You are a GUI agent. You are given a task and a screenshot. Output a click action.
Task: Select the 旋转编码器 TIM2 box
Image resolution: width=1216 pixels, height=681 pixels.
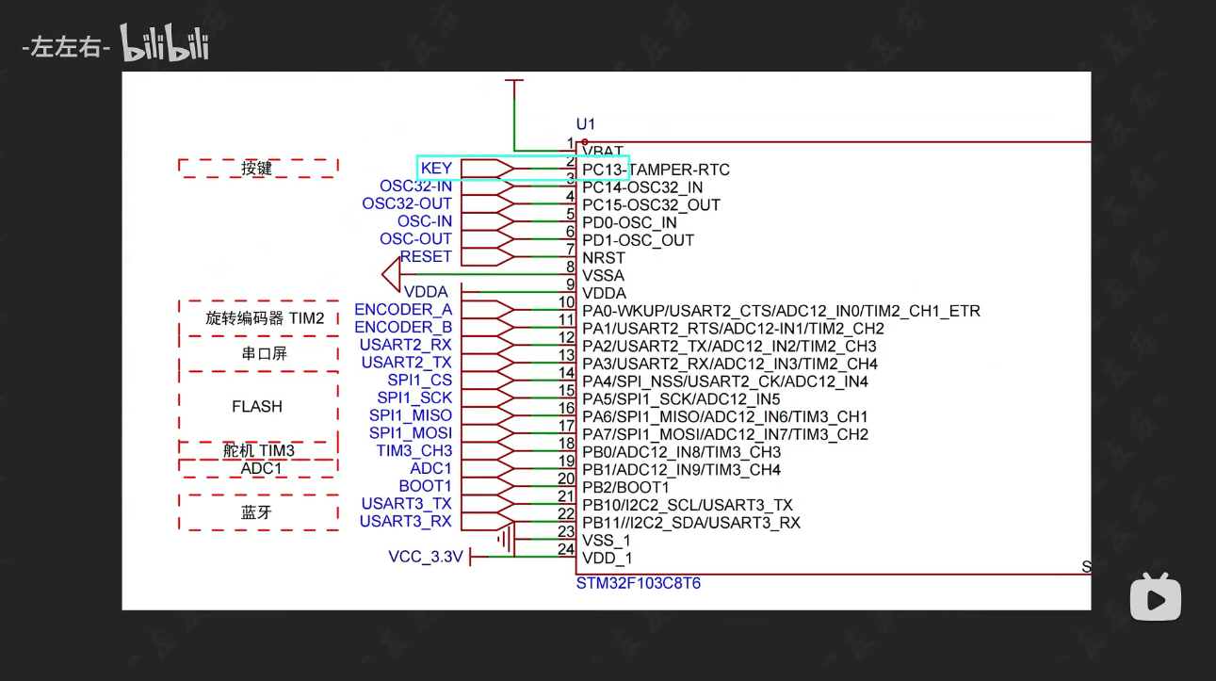[258, 318]
